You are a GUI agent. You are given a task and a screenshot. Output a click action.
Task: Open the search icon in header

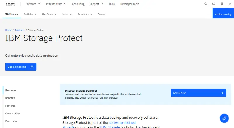[x=206, y=4]
